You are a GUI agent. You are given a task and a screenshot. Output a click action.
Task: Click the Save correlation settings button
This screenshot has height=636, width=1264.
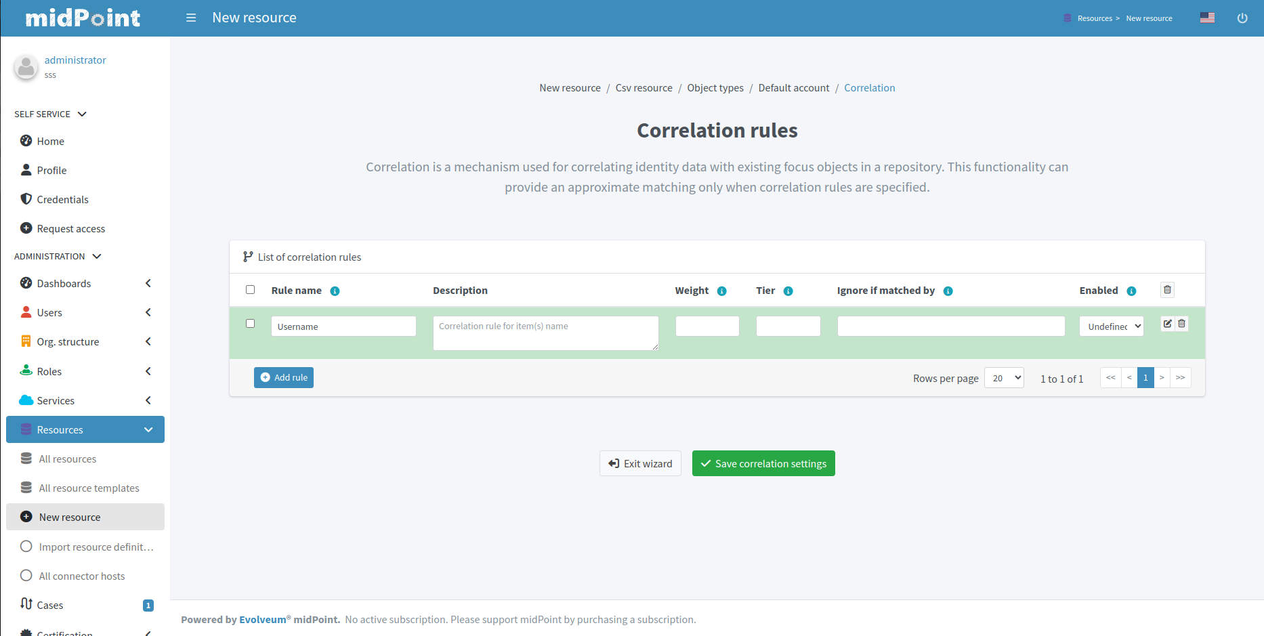(x=763, y=463)
